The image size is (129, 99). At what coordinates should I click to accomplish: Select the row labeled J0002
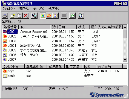[62, 36]
